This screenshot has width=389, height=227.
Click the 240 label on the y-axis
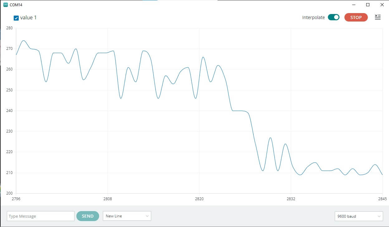pyautogui.click(x=9, y=111)
